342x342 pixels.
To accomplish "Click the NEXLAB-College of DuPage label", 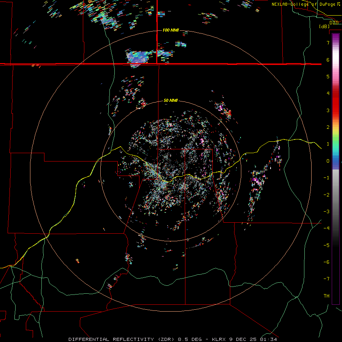I will (x=306, y=4).
